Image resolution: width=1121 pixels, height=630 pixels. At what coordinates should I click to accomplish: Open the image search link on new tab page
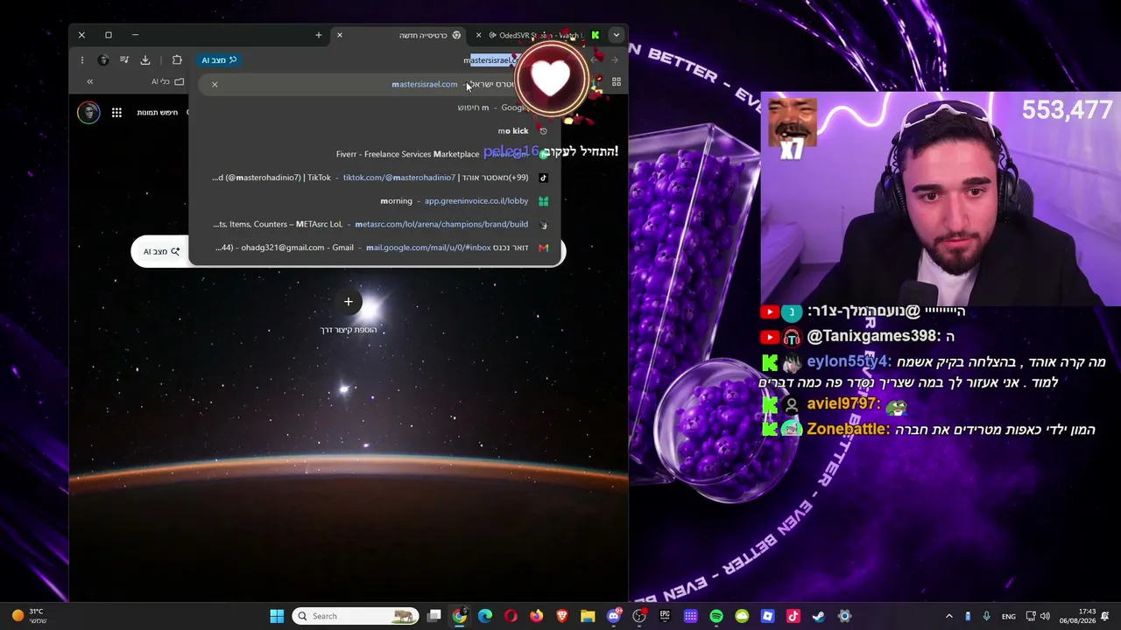[158, 112]
